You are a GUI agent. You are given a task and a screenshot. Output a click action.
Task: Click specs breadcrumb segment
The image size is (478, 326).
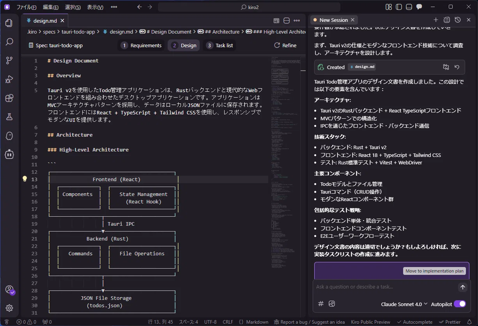(x=49, y=32)
